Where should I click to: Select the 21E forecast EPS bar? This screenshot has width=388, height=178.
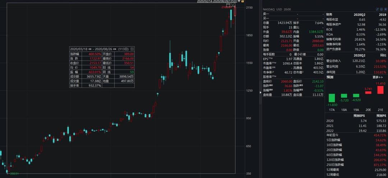[x=380, y=90]
